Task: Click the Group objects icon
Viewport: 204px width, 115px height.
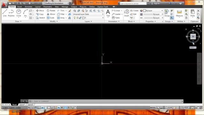Action: [x=167, y=13]
